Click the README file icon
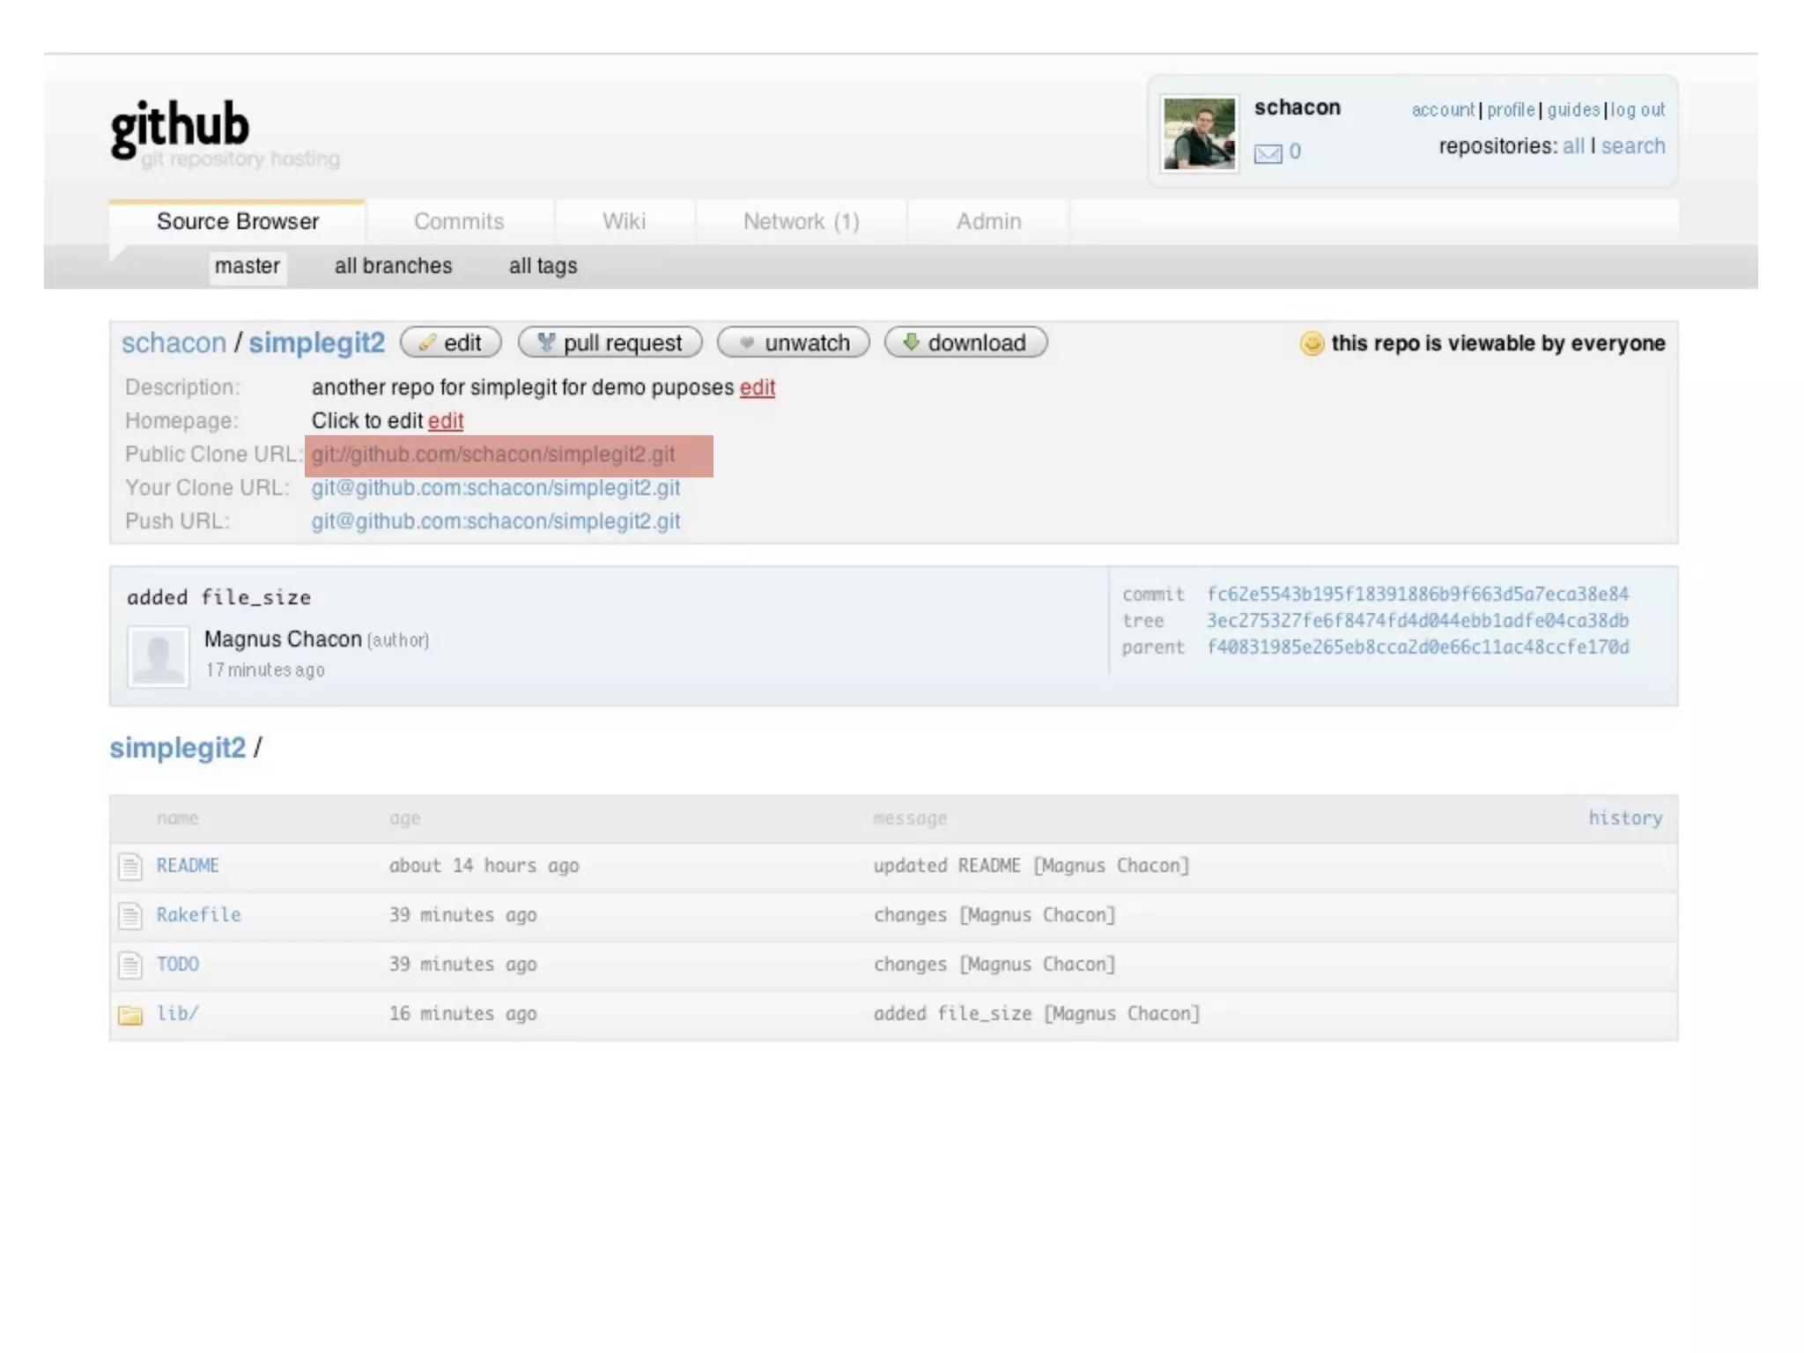Image resolution: width=1804 pixels, height=1353 pixels. click(x=130, y=866)
